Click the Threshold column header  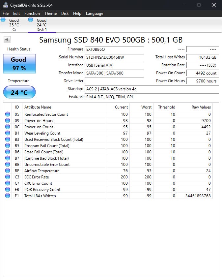click(x=165, y=107)
